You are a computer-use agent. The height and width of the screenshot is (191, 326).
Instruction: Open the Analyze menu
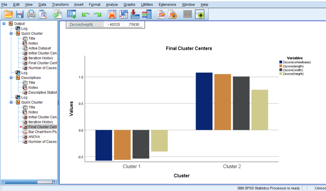pos(112,4)
